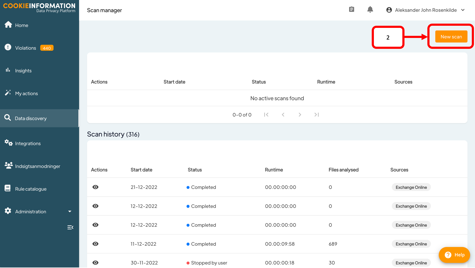The image size is (475, 268).
Task: Open Indsigtsanmodninger in the sidebar
Action: pyautogui.click(x=38, y=166)
